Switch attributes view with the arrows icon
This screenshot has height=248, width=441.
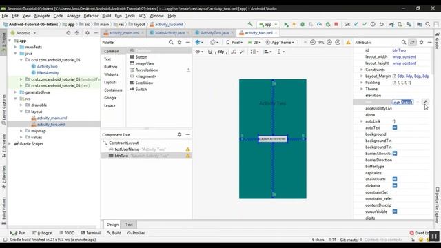click(x=412, y=43)
